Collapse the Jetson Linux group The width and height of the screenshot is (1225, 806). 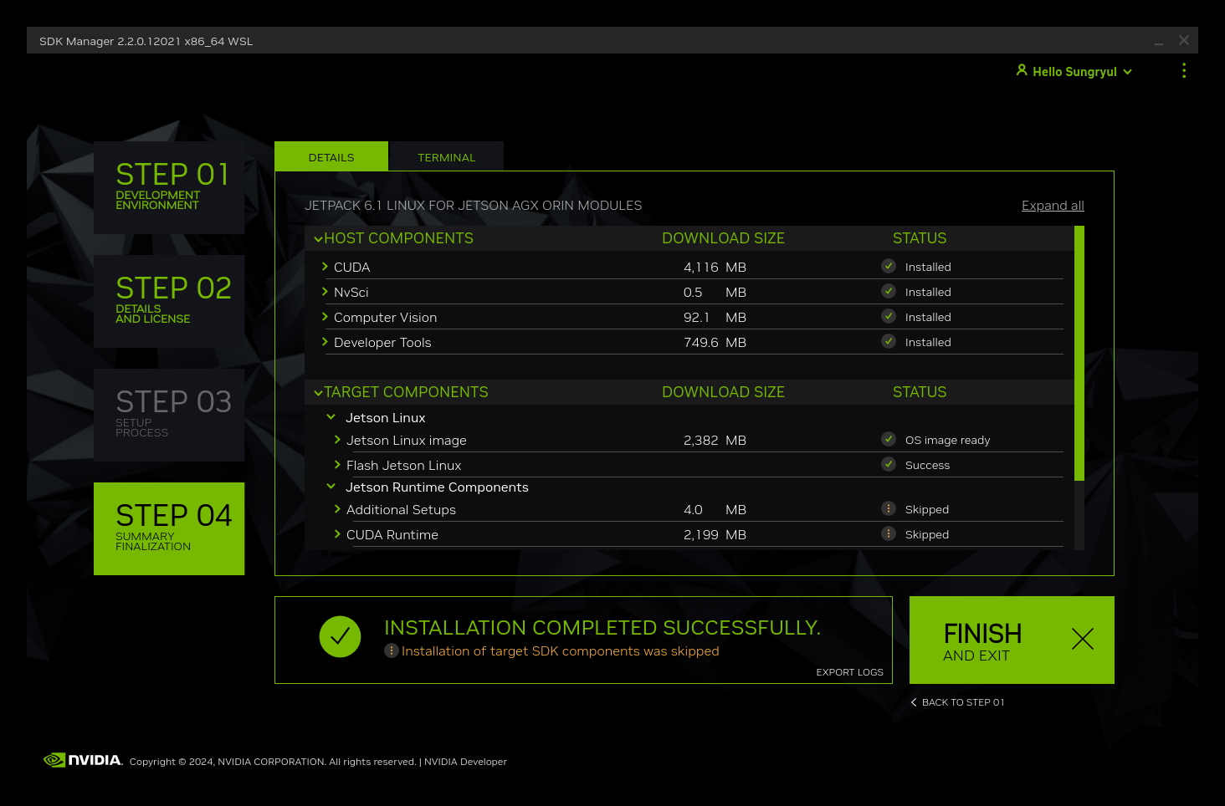point(331,417)
